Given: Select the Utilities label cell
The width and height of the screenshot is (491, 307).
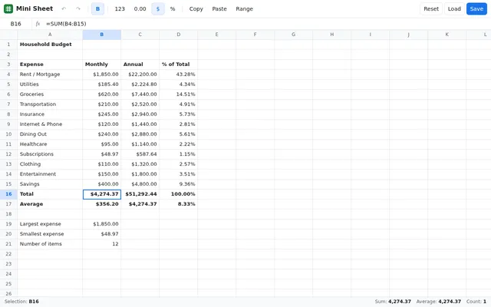Looking at the screenshot, I should tap(50, 84).
